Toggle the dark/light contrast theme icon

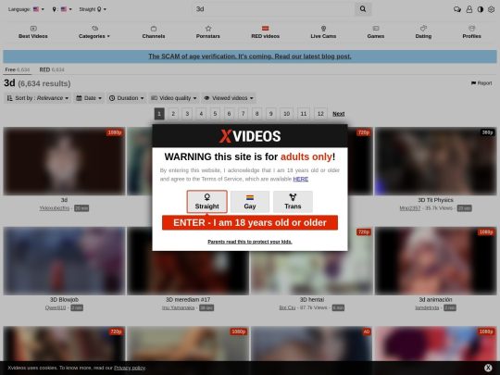(x=481, y=9)
